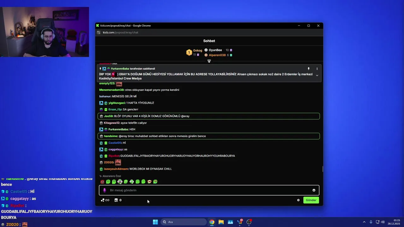This screenshot has width=404, height=227.
Task: Insert the red angry subscriber emote
Action: [x=102, y=182]
